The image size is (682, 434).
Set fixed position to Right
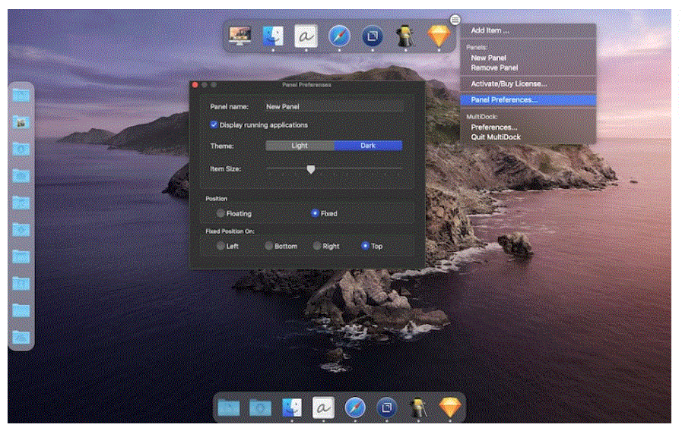(317, 246)
